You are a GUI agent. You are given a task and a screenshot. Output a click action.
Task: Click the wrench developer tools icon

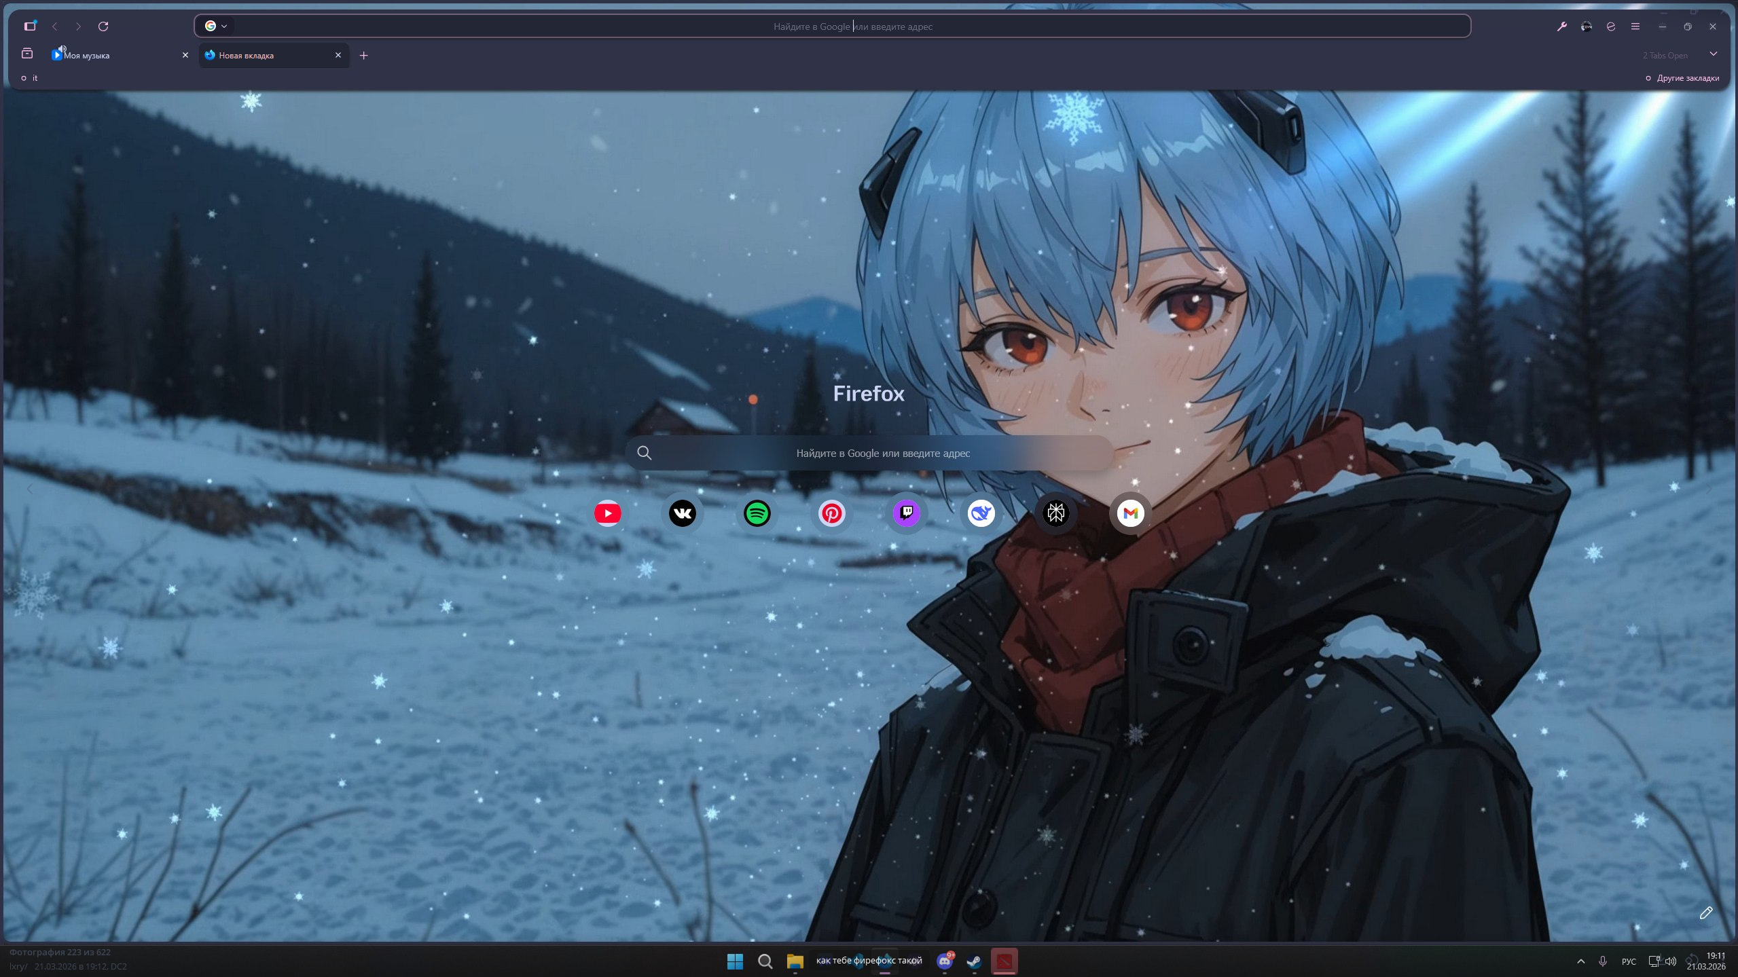point(1561,26)
